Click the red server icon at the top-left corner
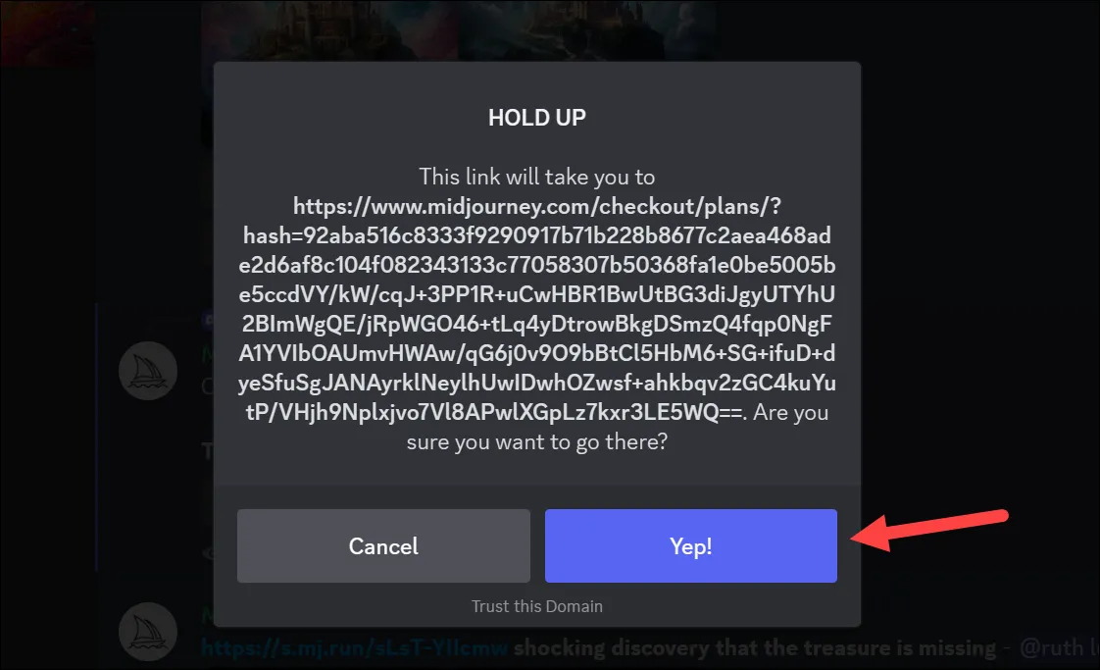Screen dimensions: 1100x670 47,31
